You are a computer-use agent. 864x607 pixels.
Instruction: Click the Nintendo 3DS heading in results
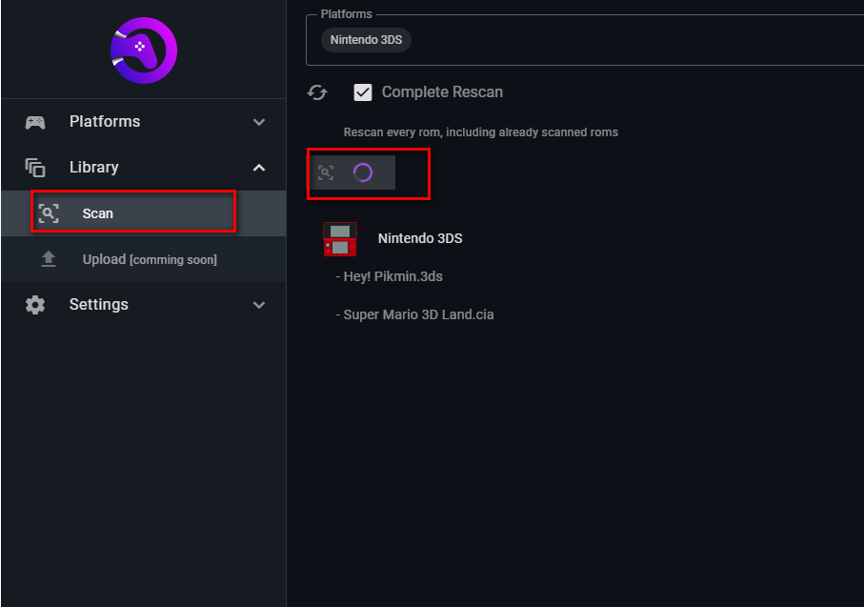pyautogui.click(x=420, y=238)
